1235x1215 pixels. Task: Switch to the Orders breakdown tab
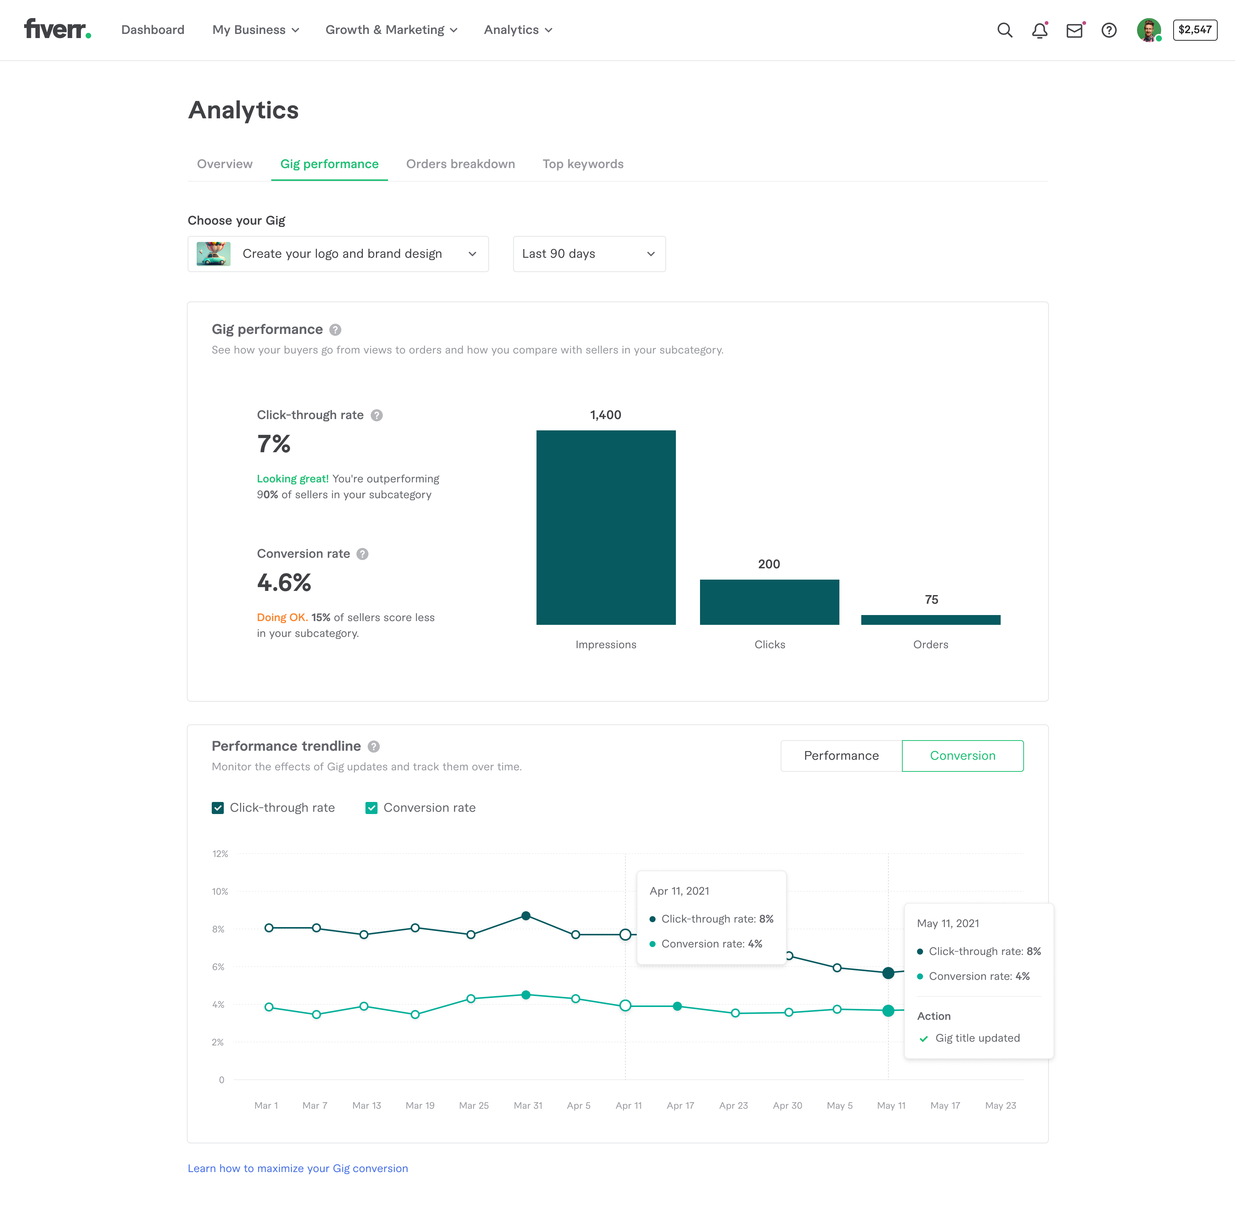[x=460, y=164]
